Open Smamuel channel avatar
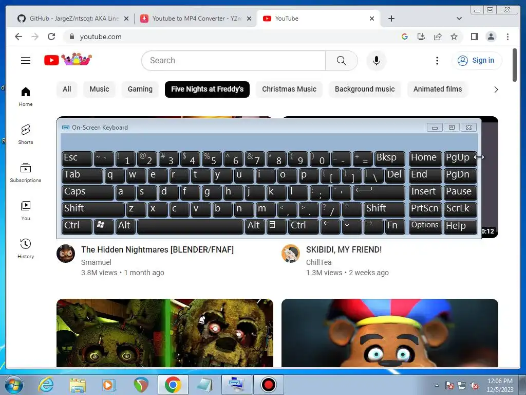Viewport: 526px width, 395px height. (x=65, y=253)
